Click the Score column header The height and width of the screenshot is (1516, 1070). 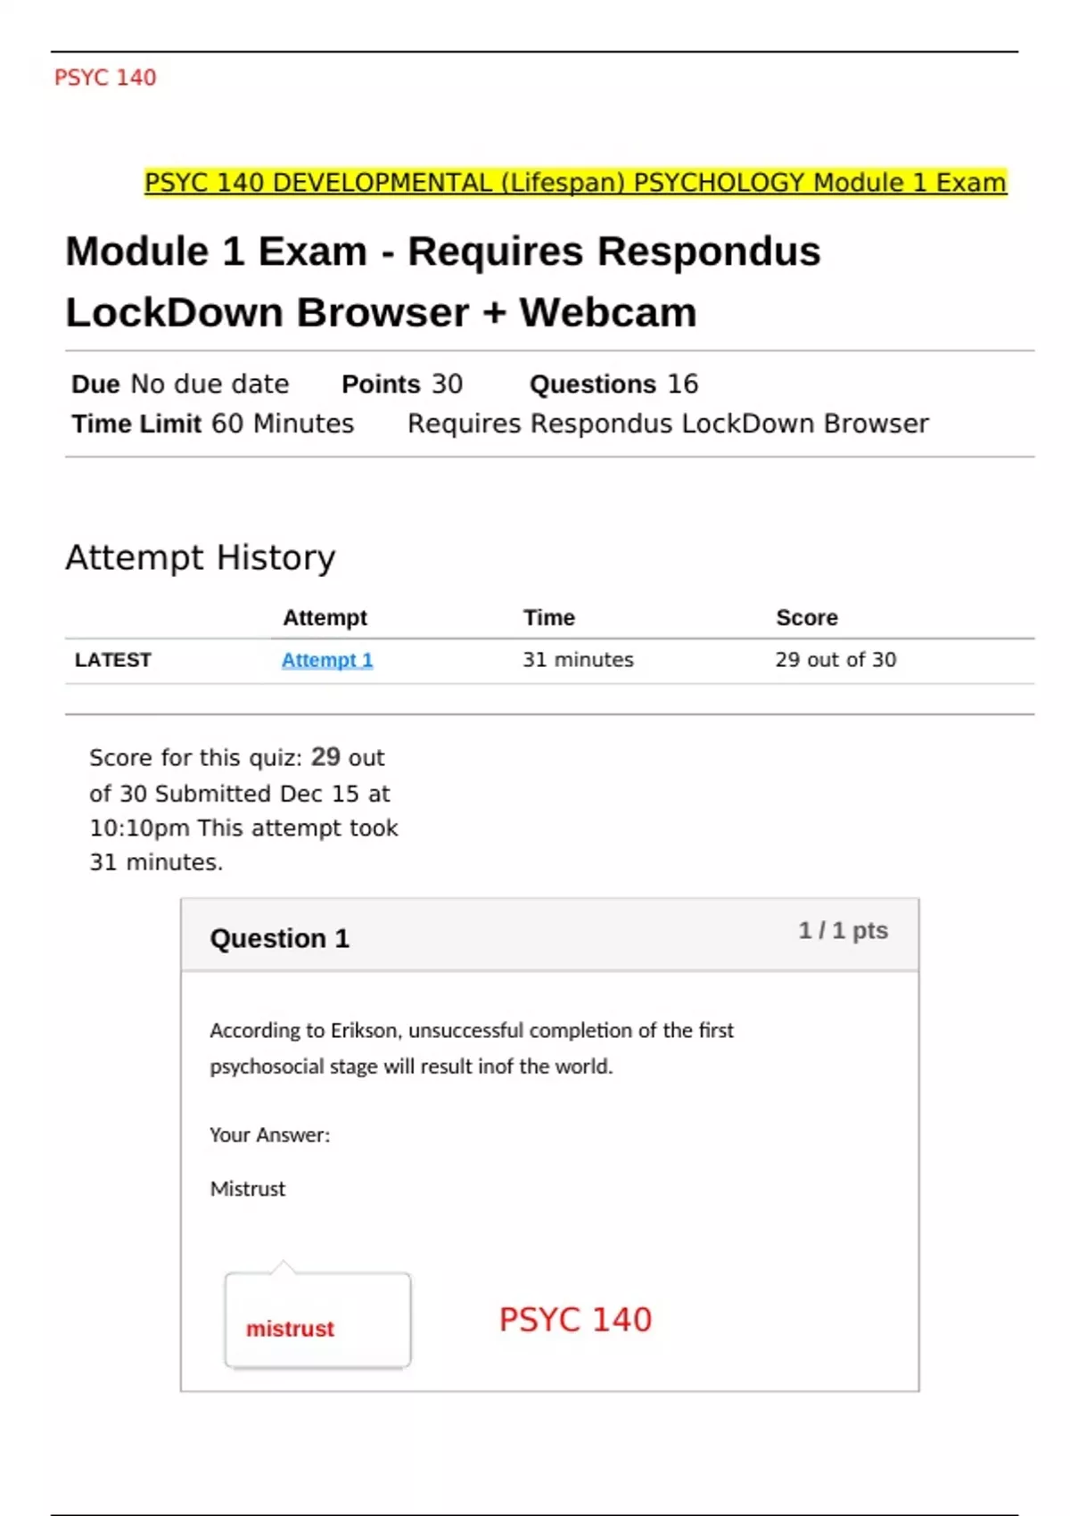coord(806,617)
